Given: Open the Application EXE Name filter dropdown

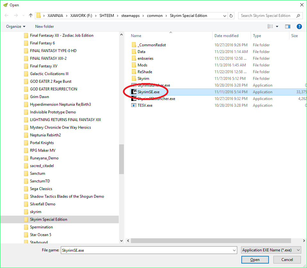Looking at the screenshot, I should coord(271,250).
